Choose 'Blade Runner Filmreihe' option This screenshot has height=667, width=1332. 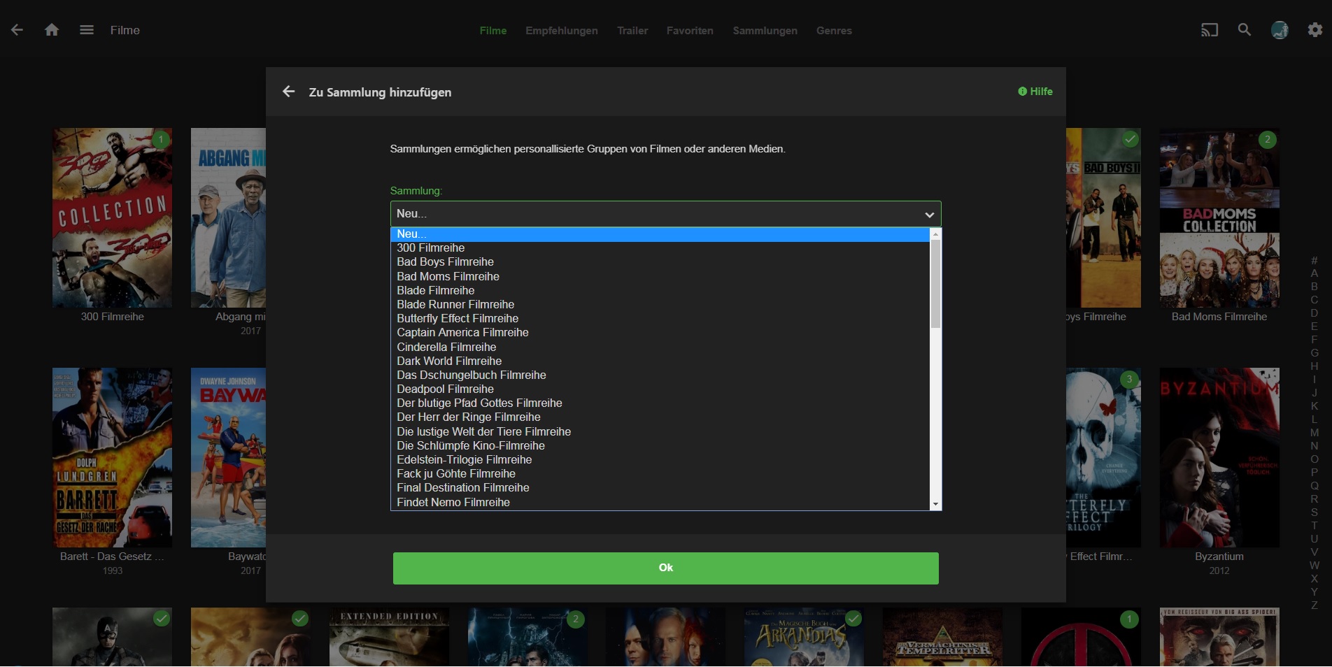coord(660,305)
